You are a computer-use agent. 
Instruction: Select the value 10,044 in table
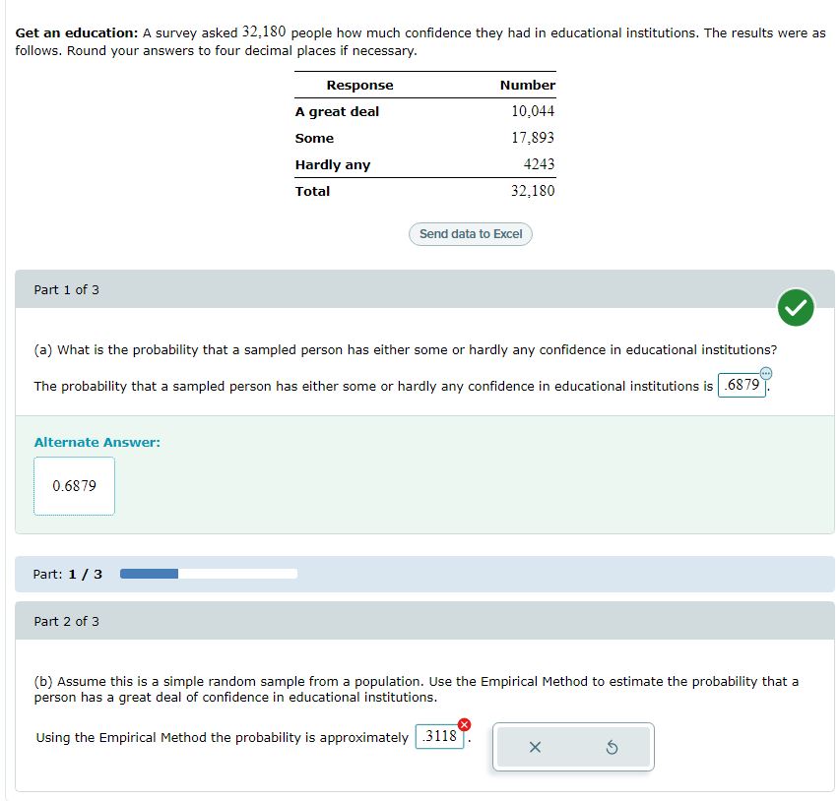(x=533, y=111)
